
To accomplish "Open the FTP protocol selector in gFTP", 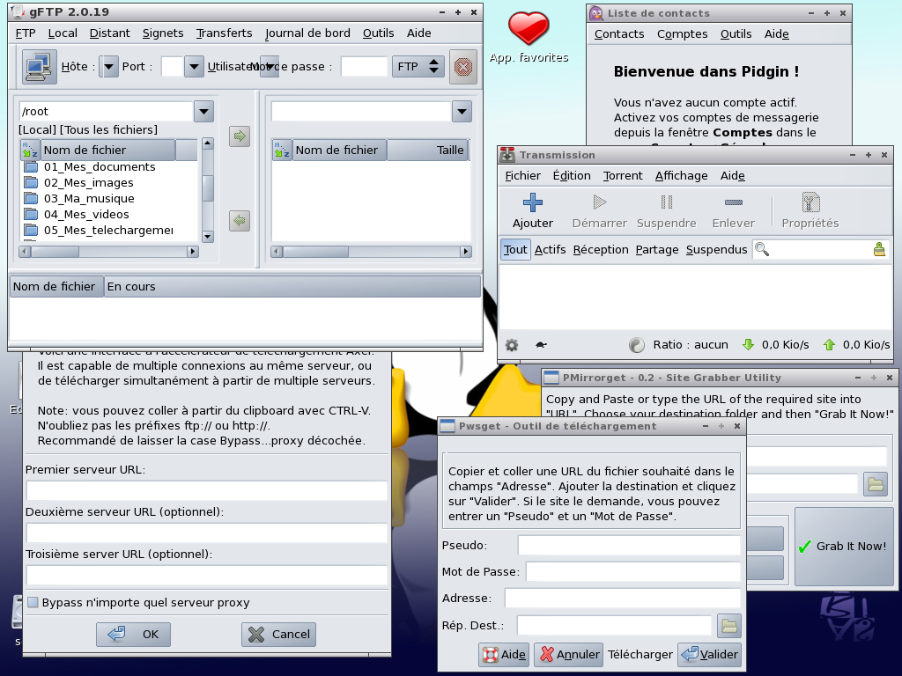I will 418,67.
